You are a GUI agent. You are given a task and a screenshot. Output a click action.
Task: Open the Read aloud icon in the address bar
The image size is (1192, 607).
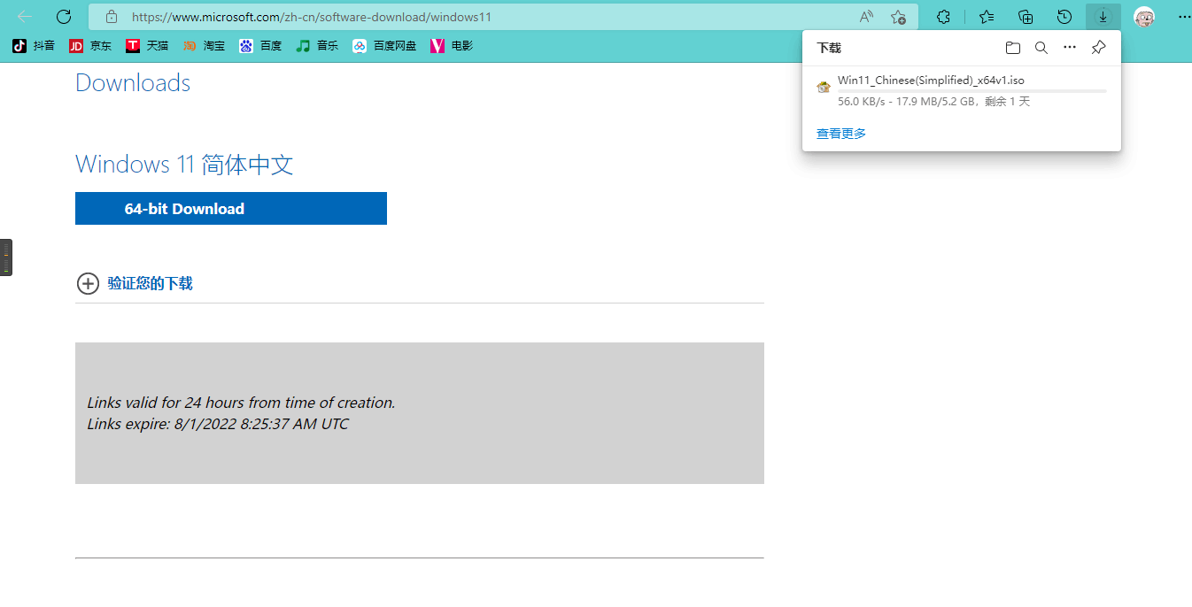click(866, 17)
